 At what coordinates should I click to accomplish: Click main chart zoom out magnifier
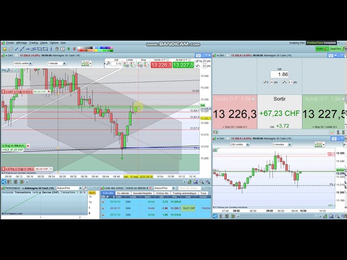(x=202, y=182)
